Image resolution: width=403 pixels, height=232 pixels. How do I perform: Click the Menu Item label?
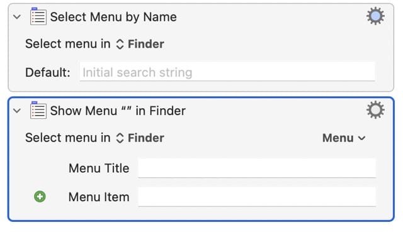(x=99, y=197)
